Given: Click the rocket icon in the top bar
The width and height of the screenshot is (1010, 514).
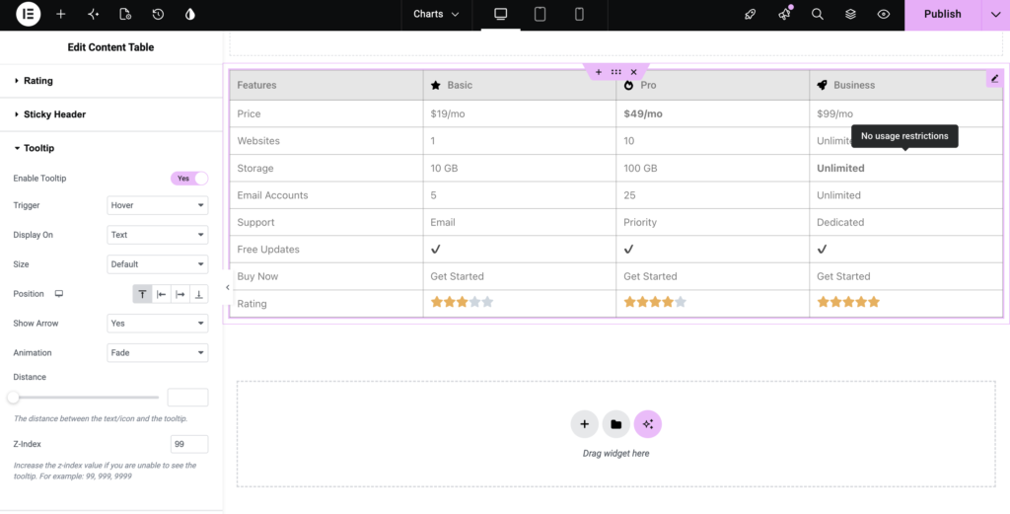Looking at the screenshot, I should point(750,14).
